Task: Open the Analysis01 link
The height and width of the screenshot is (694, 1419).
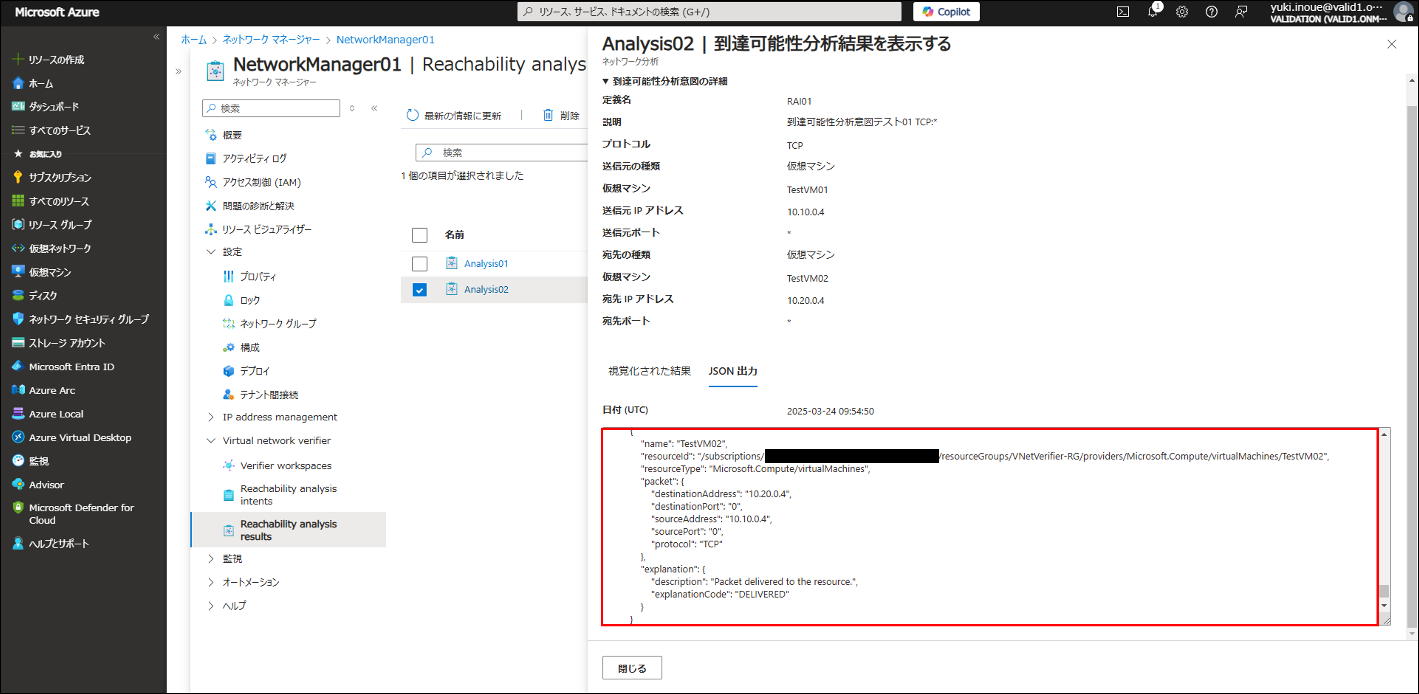Action: tap(486, 264)
